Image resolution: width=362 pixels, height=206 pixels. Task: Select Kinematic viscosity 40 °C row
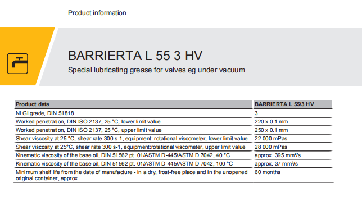tap(173, 155)
